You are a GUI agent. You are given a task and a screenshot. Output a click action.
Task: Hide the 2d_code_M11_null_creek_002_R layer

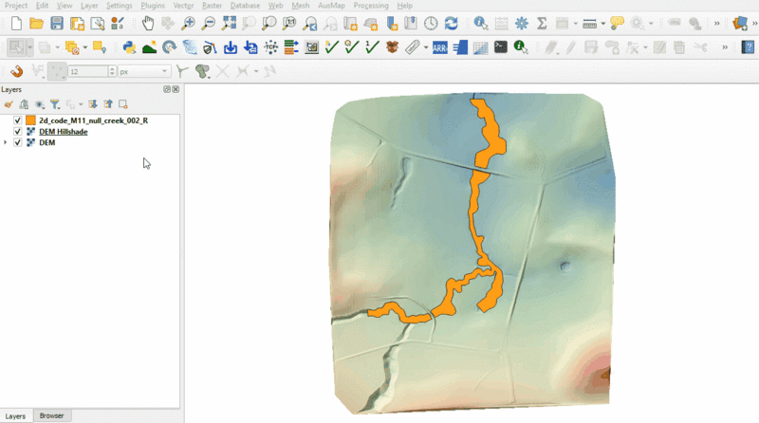pos(17,121)
